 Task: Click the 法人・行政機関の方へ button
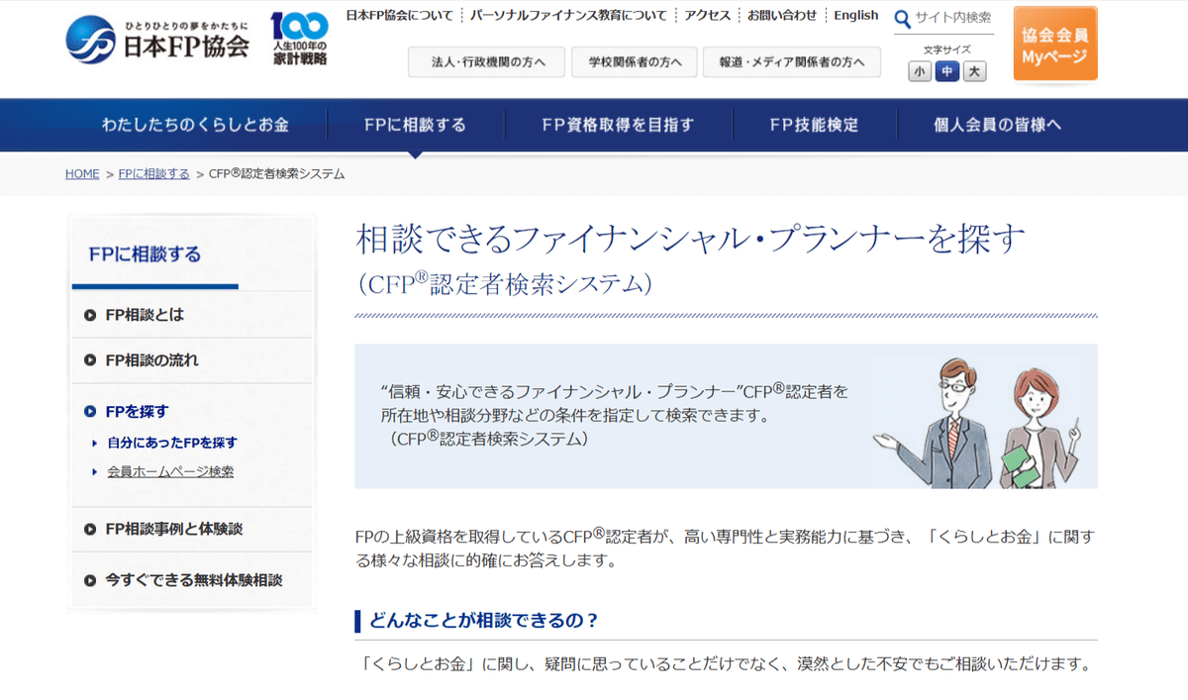pos(485,61)
